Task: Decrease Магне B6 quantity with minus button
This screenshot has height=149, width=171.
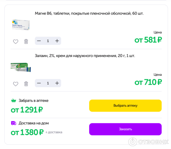Action: [39, 41]
